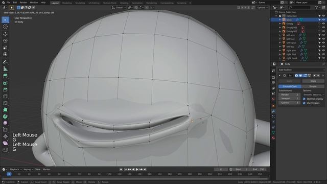Open the File menu
Screen dimensions: 327x184
click(8, 3)
